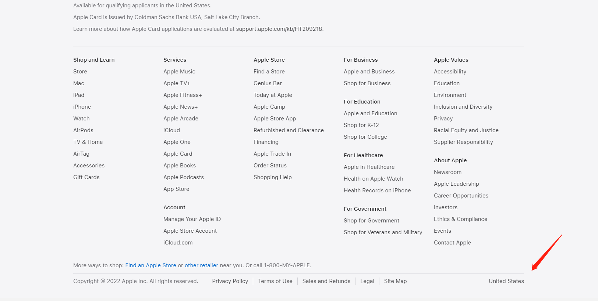Go to Apple Fitness+
The width and height of the screenshot is (598, 301).
[183, 95]
